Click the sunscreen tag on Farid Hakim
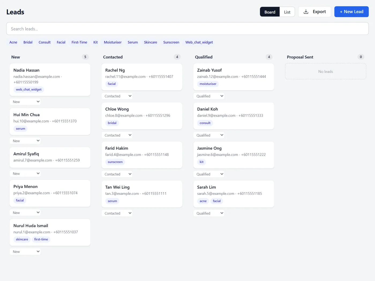 click(x=115, y=162)
